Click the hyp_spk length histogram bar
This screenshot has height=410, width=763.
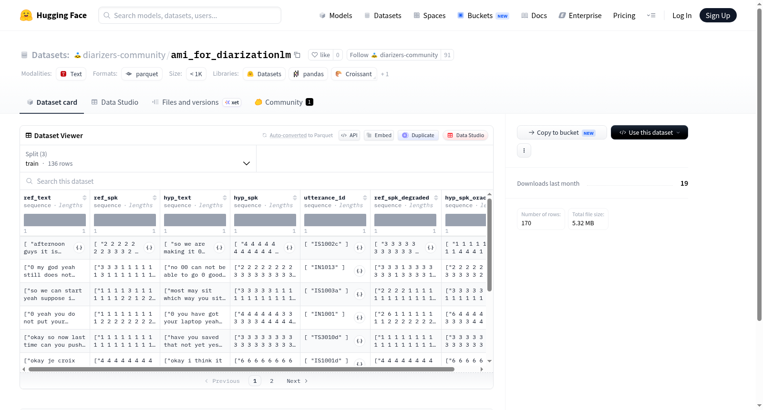coord(265,220)
